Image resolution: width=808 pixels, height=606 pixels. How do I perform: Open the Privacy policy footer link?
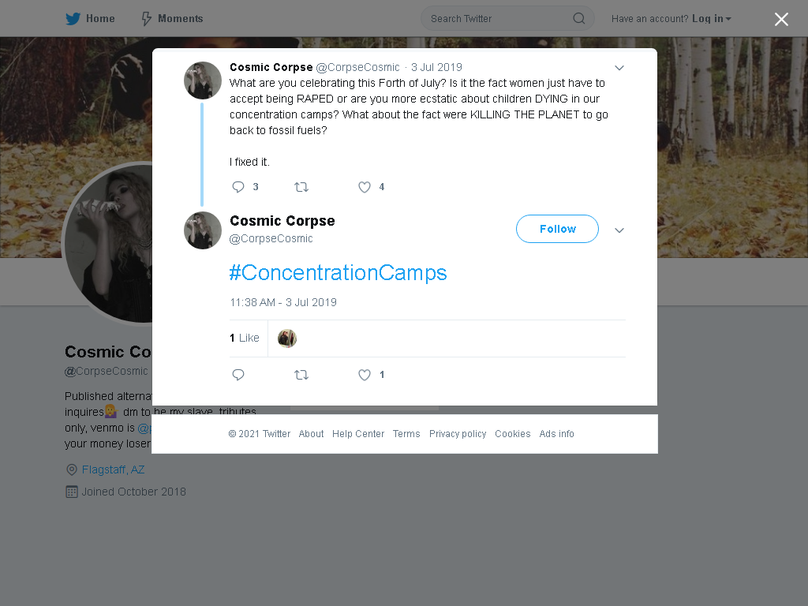pos(458,434)
